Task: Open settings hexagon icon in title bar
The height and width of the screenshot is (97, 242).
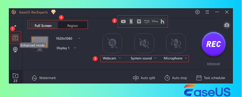Action: (197, 12)
